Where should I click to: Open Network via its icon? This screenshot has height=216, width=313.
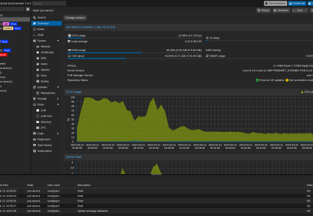pyautogui.click(x=37, y=47)
